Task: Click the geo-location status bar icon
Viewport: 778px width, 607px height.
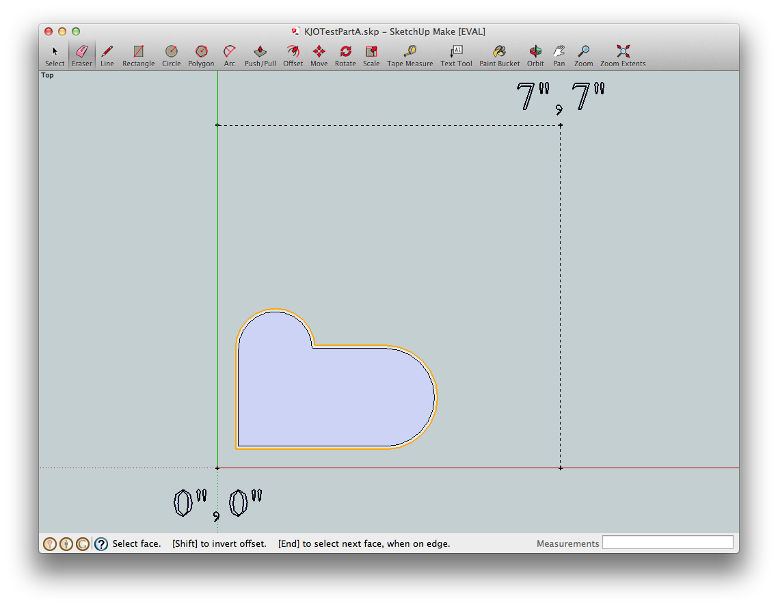Action: tap(50, 544)
